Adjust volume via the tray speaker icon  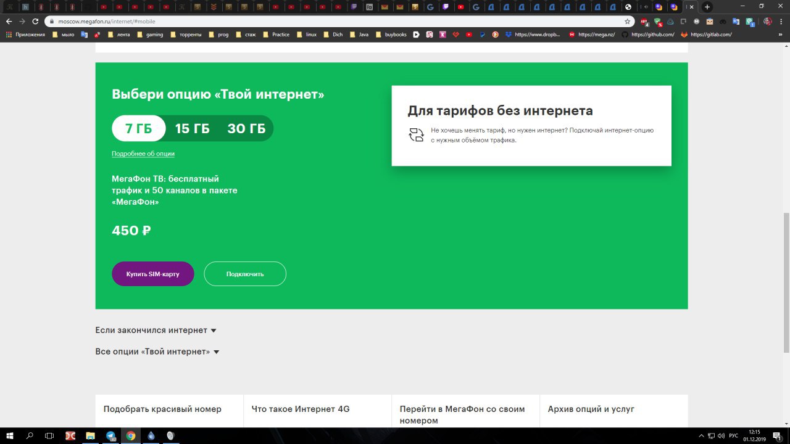click(721, 435)
